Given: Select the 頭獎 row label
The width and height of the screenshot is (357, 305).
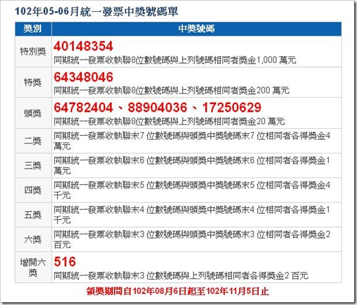Looking at the screenshot, I should click(33, 113).
